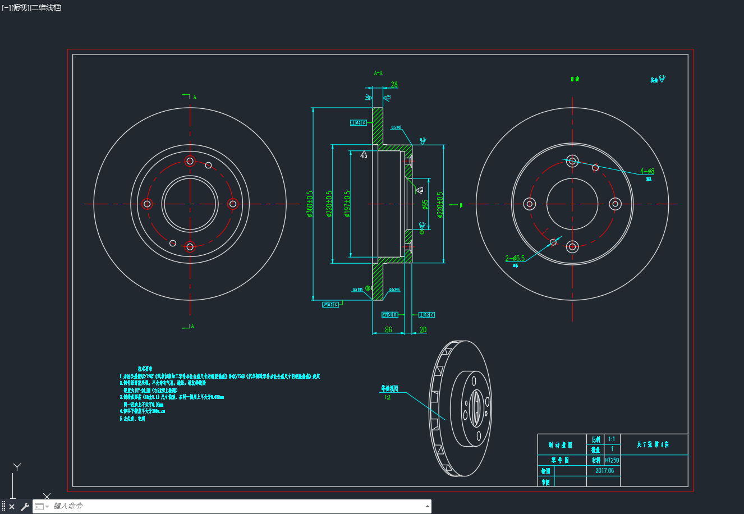
Task: Select the 2-ø6.5 hole callout
Action: [x=515, y=259]
